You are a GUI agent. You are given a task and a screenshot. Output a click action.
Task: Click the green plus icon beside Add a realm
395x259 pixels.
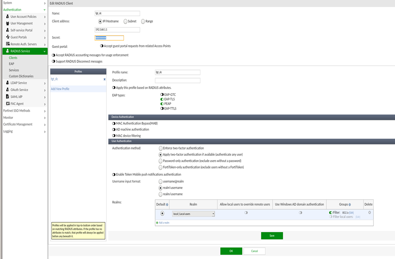coord(157,222)
